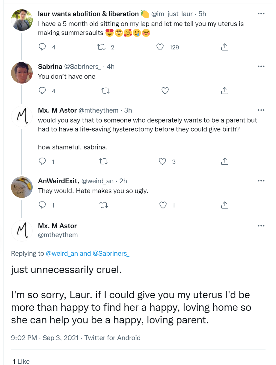Open the @Sabriners_ mention link

click(x=111, y=253)
